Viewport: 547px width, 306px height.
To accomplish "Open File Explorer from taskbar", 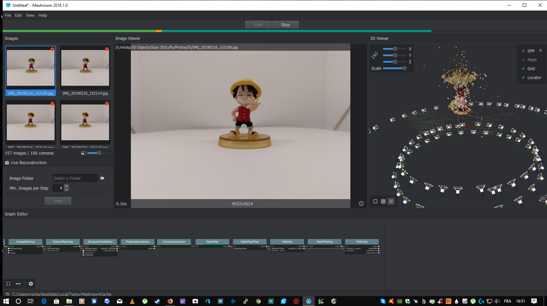I will (69, 301).
